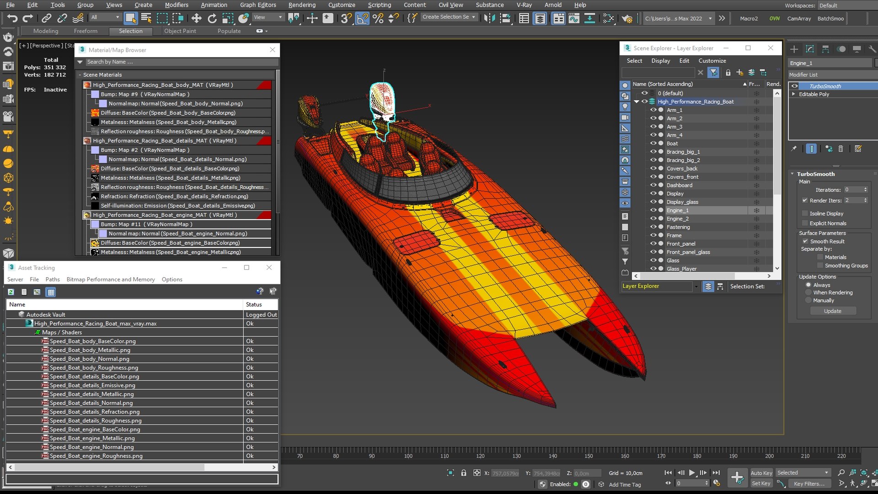Open the Utilities wrench panel tab
878x494 pixels.
click(x=872, y=49)
